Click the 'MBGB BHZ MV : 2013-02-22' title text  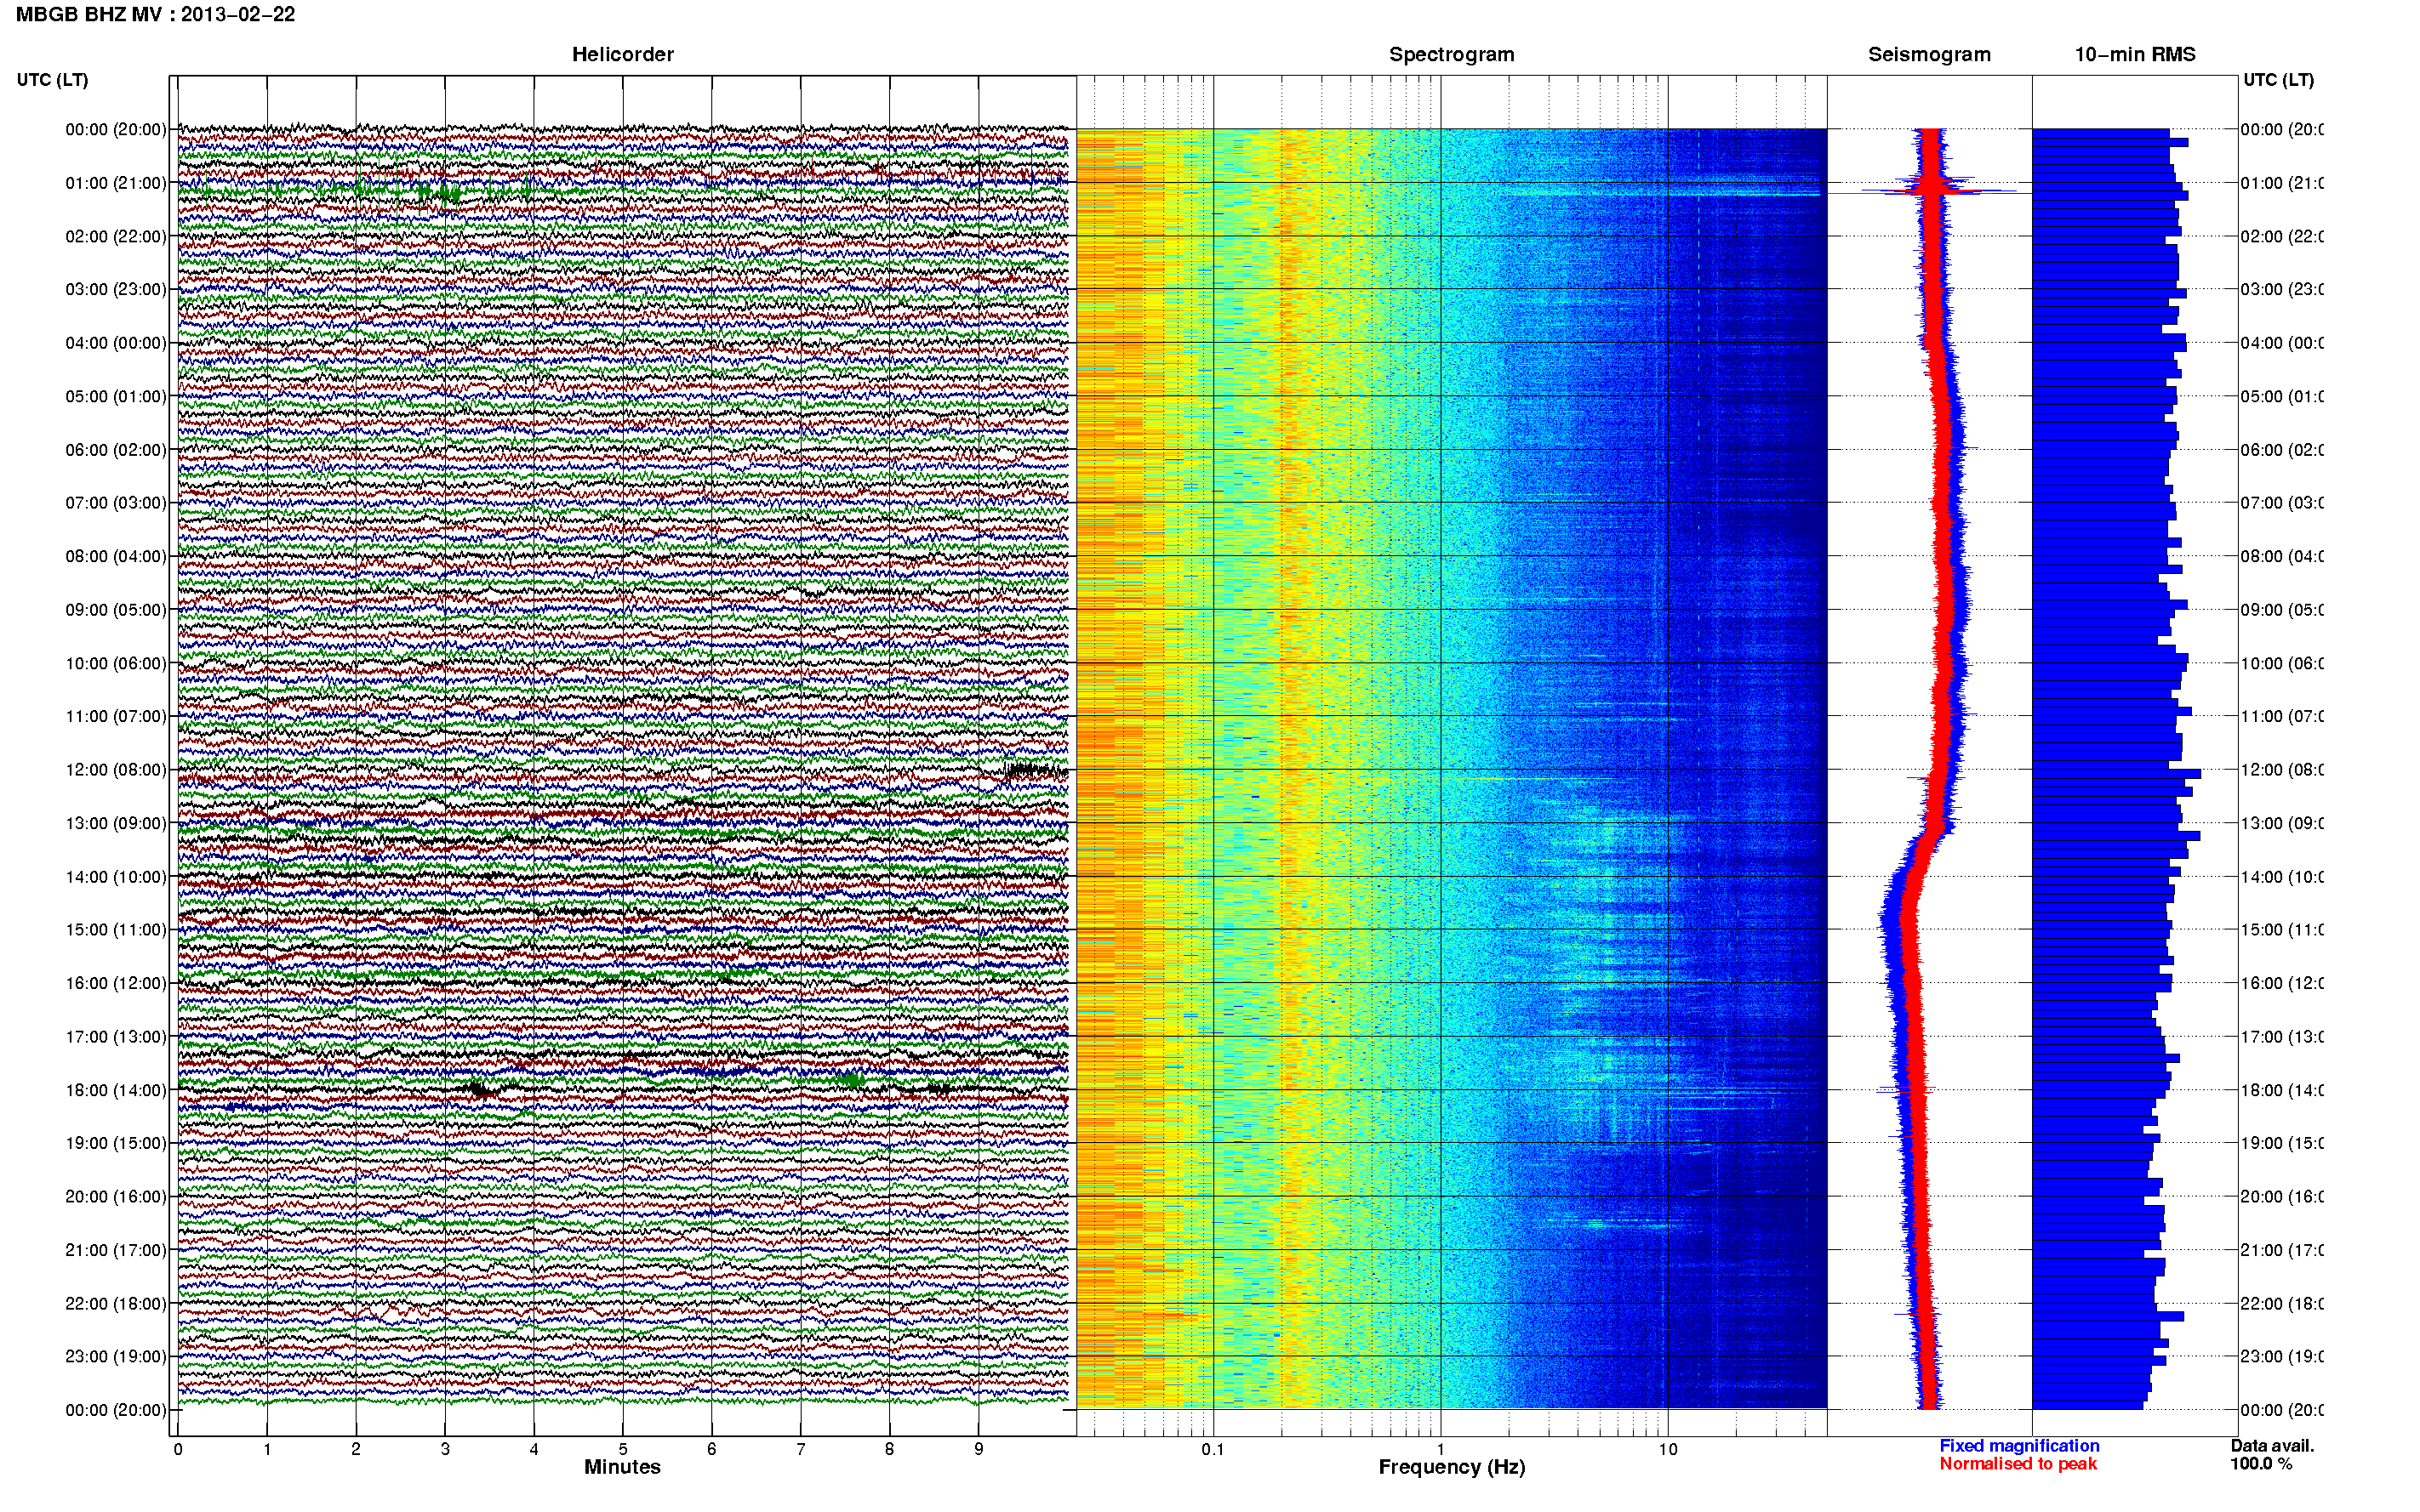155,15
